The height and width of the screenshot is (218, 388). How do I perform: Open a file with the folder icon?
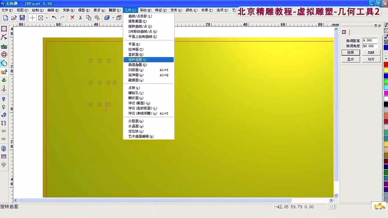tap(14, 18)
